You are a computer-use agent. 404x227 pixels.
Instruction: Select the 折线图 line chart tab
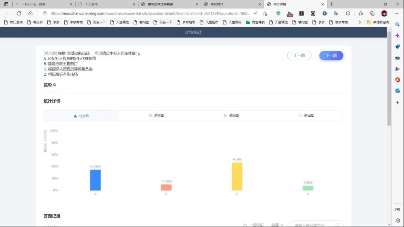[306, 115]
